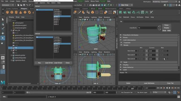Click the Redo arrow icon

pos(30,5)
